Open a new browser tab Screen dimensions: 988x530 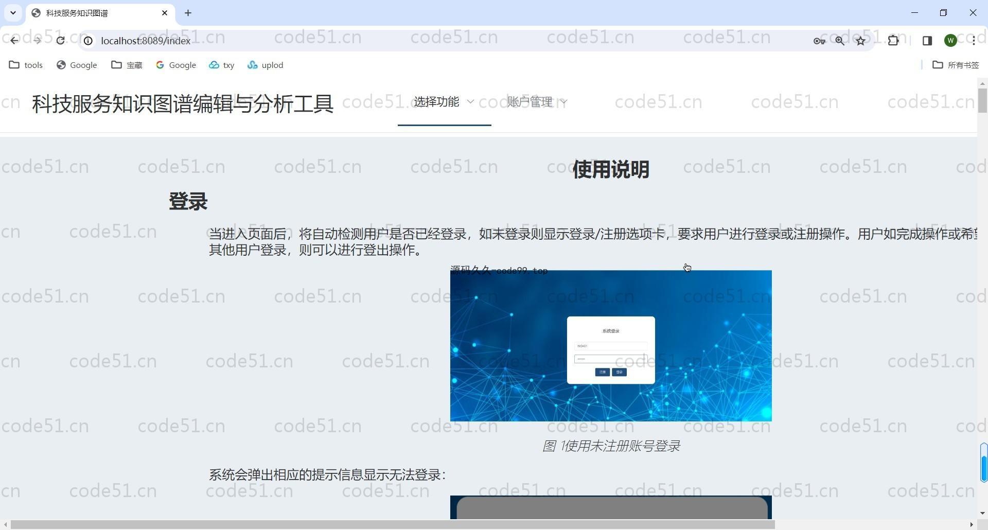[188, 13]
